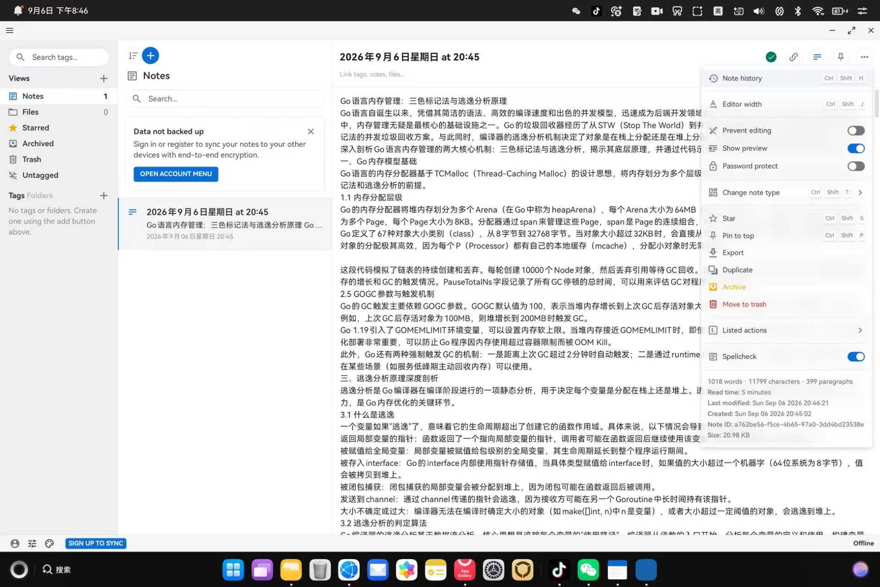Open the Untagged view
Screen dimensions: 880x587
click(59, 175)
